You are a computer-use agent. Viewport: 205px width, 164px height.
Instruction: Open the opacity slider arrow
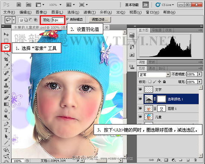coord(199,74)
